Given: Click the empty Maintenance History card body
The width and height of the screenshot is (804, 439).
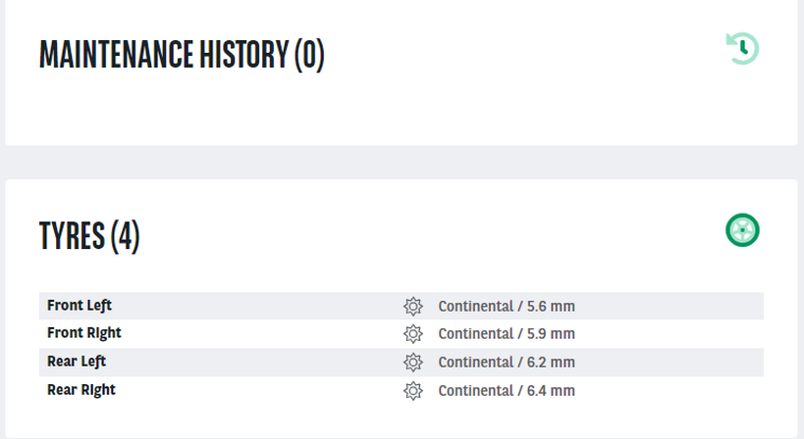Looking at the screenshot, I should tap(402, 110).
